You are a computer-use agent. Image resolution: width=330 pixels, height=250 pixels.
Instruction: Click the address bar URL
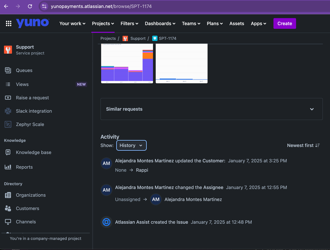click(101, 6)
